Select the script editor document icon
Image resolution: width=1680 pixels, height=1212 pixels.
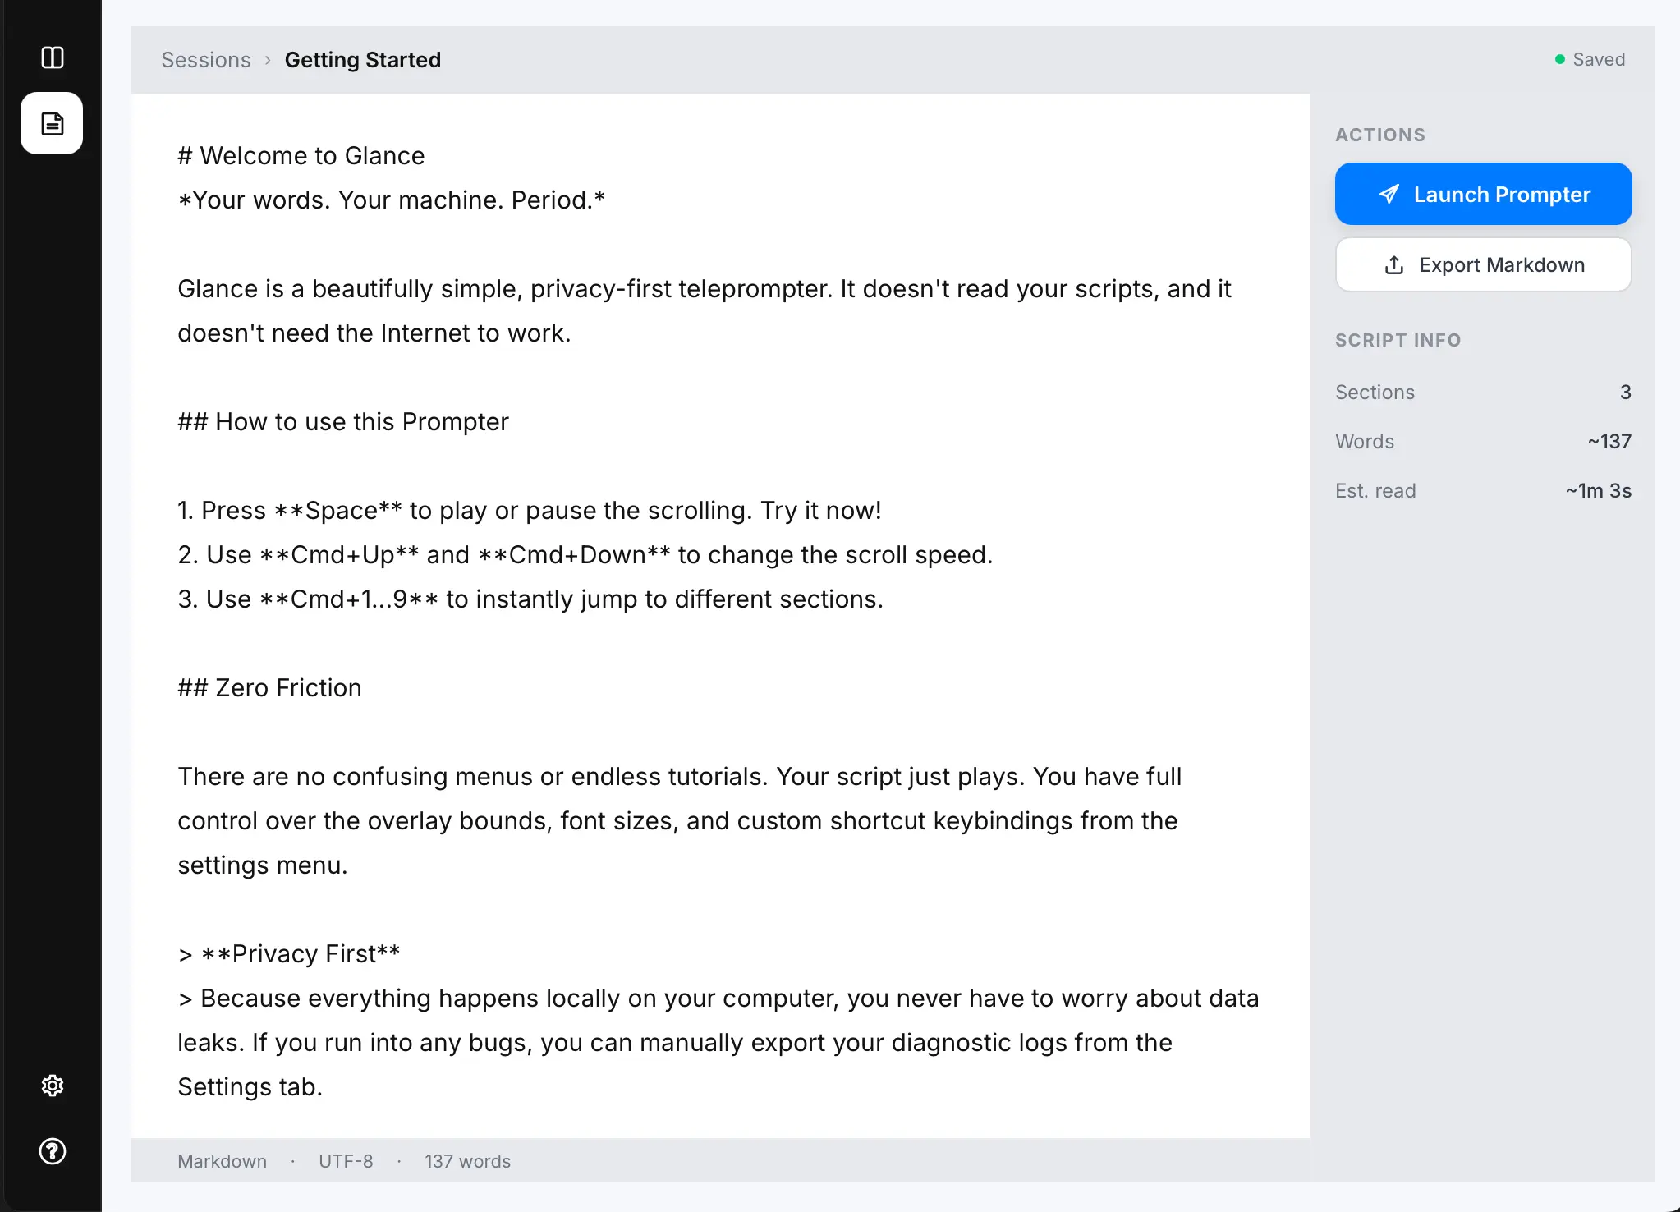pyautogui.click(x=52, y=123)
